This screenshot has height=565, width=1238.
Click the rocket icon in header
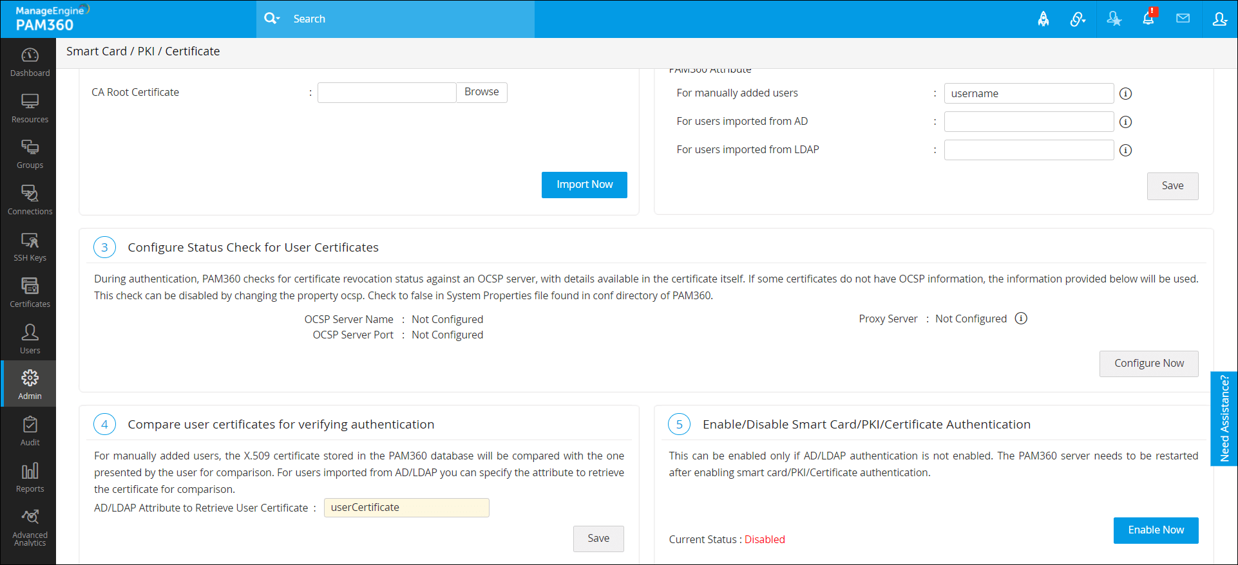pos(1043,19)
